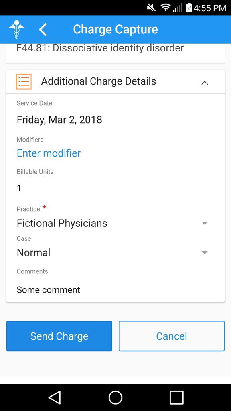Tap the muted sound status icon

[151, 8]
